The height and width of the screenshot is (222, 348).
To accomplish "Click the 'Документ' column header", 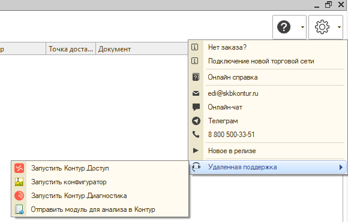I will pyautogui.click(x=142, y=48).
